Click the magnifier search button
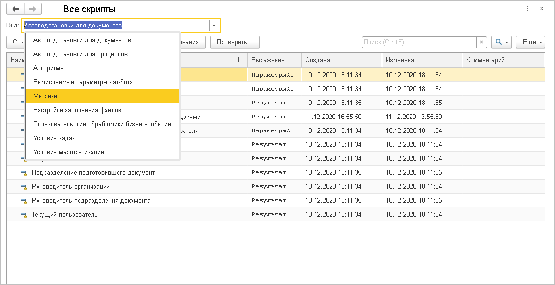The height and width of the screenshot is (285, 555). pos(501,42)
